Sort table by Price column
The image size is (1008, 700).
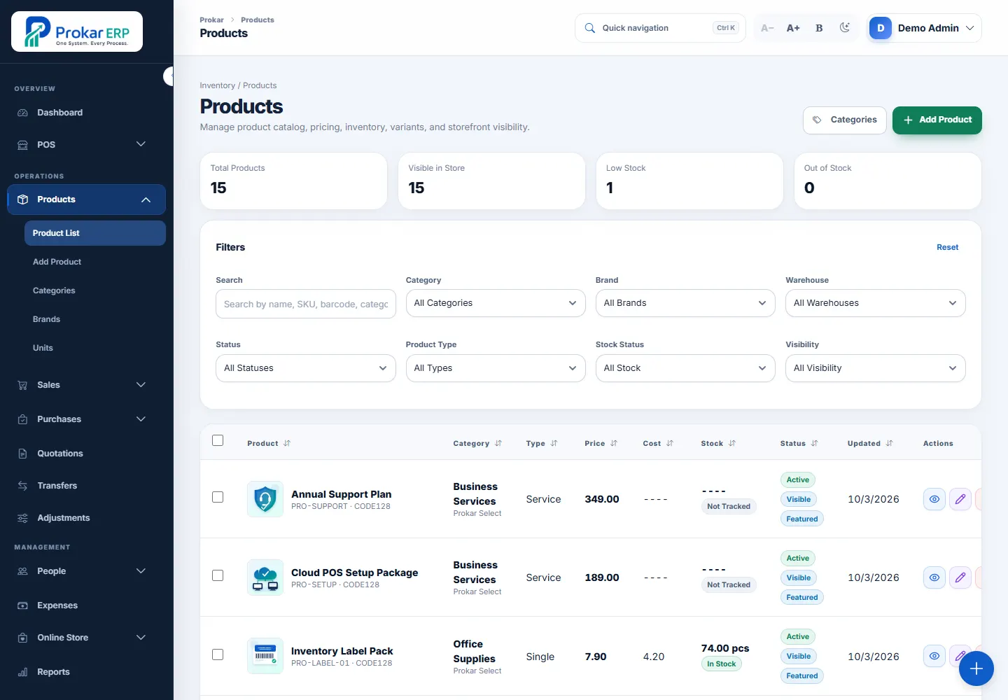[601, 443]
